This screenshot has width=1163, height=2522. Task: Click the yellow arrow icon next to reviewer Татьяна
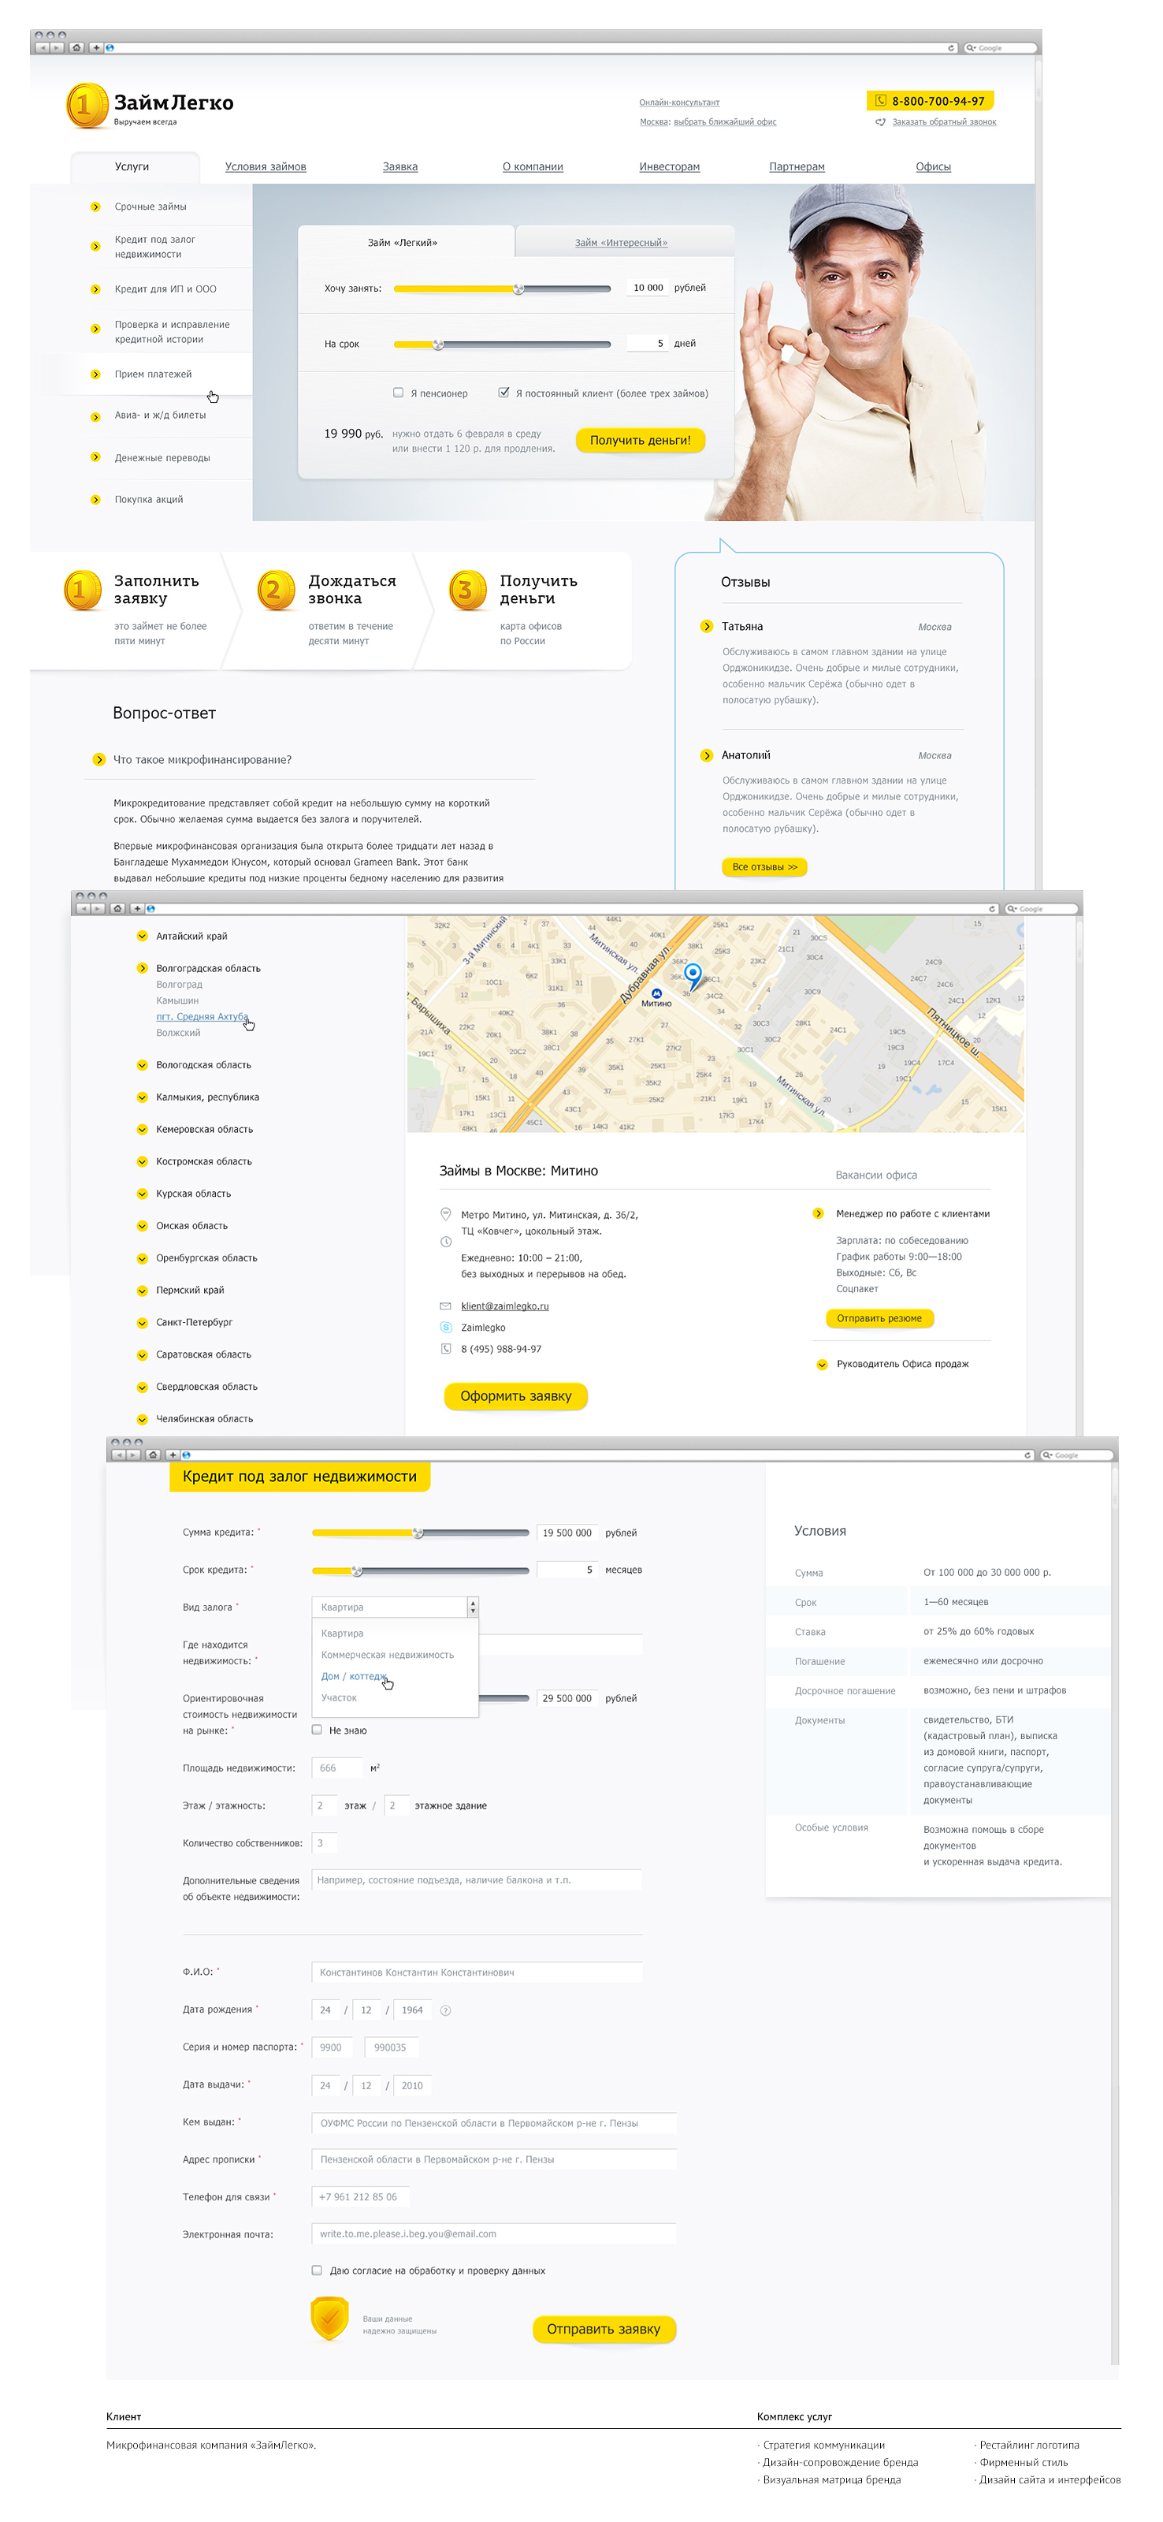(706, 627)
